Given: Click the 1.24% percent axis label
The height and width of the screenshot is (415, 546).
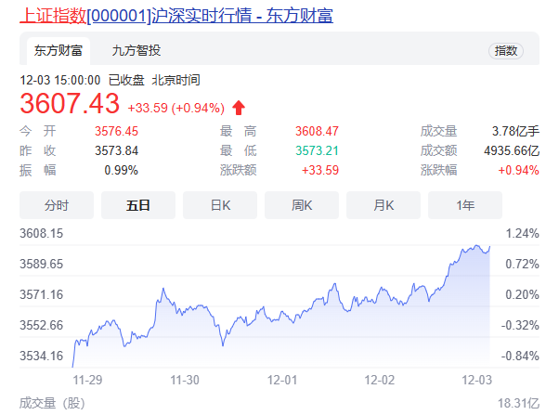Looking at the screenshot, I should click(x=522, y=233).
